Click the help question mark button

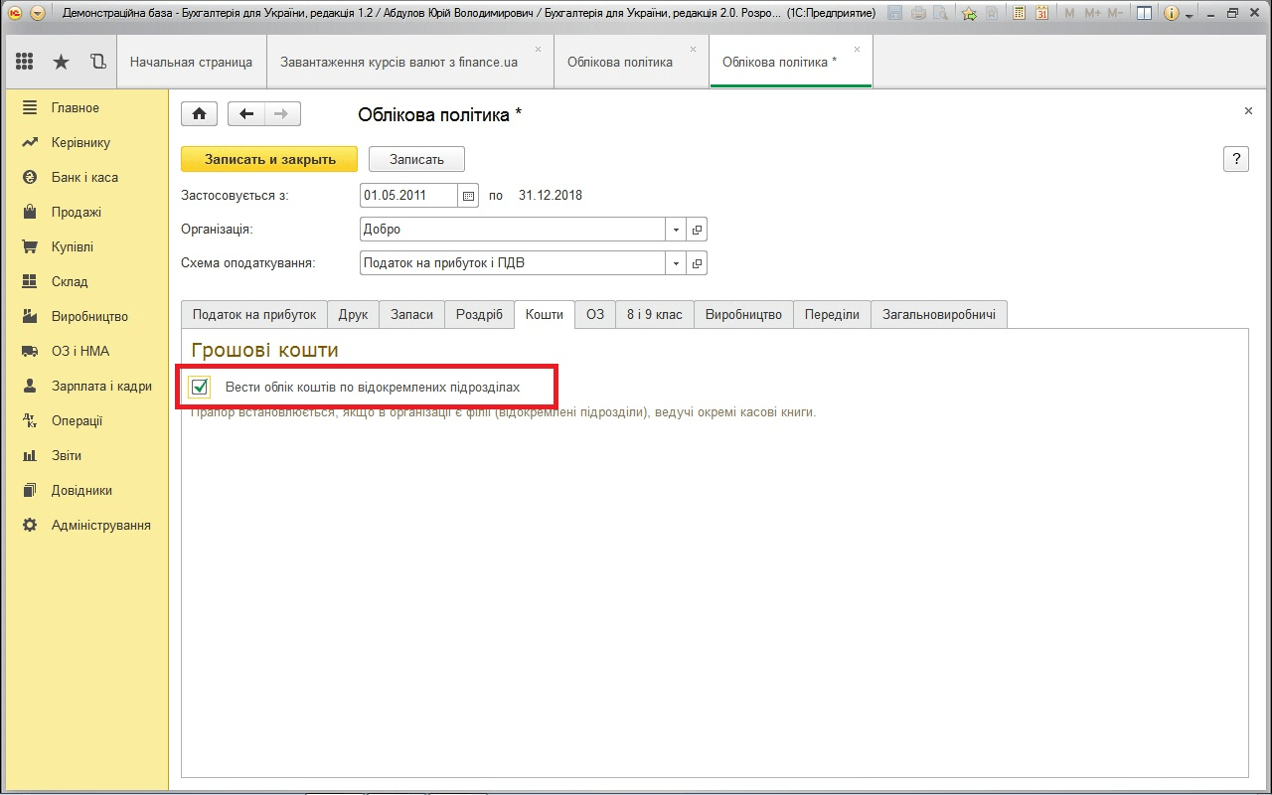point(1235,159)
